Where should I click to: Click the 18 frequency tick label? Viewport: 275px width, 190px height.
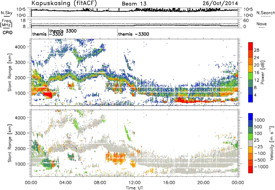click(23, 21)
